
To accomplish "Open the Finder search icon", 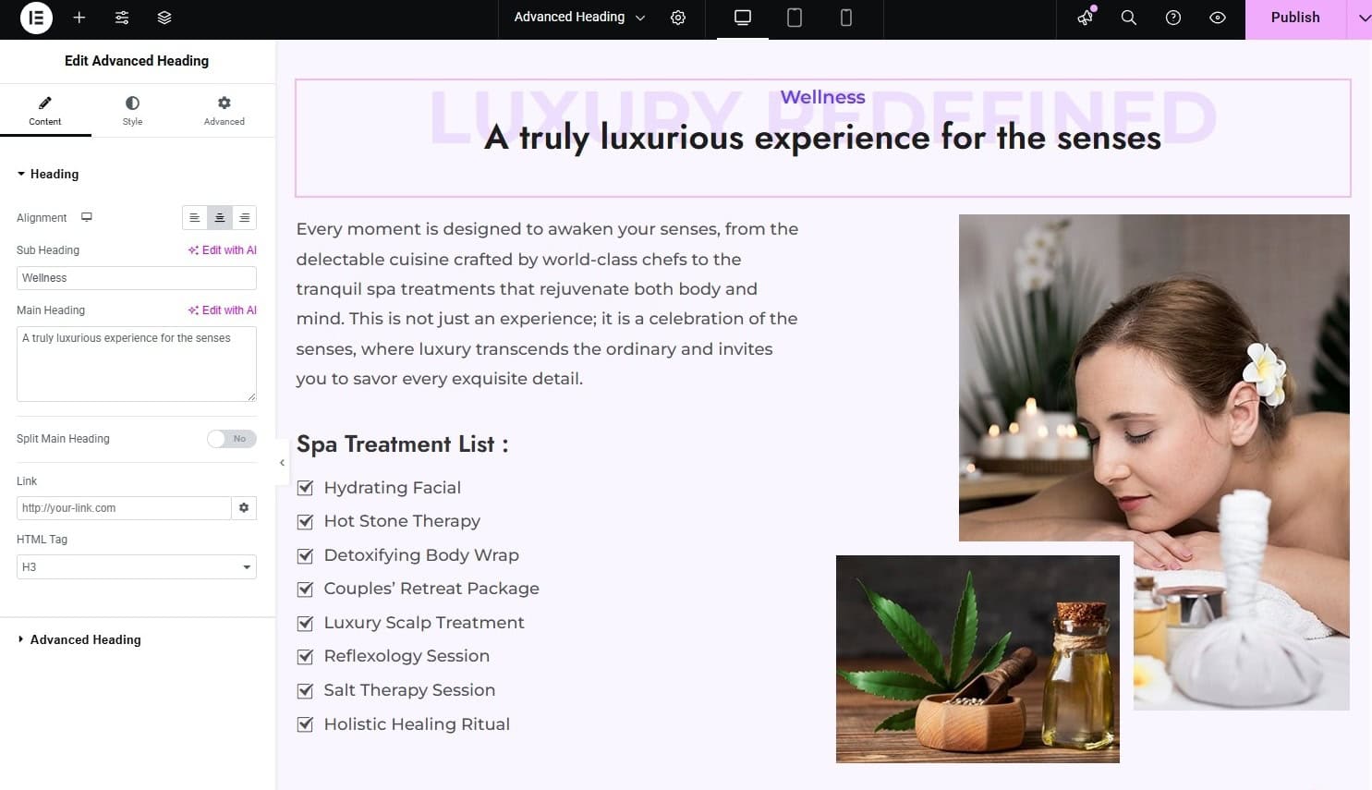I will (1129, 18).
